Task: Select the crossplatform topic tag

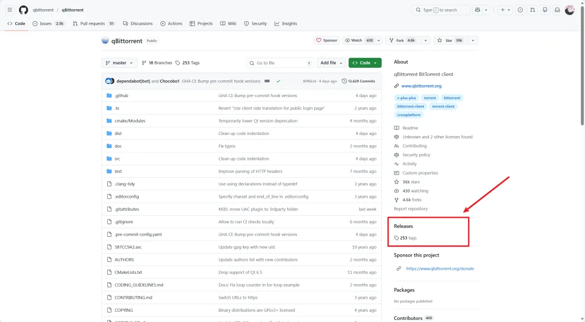Action: (x=408, y=115)
